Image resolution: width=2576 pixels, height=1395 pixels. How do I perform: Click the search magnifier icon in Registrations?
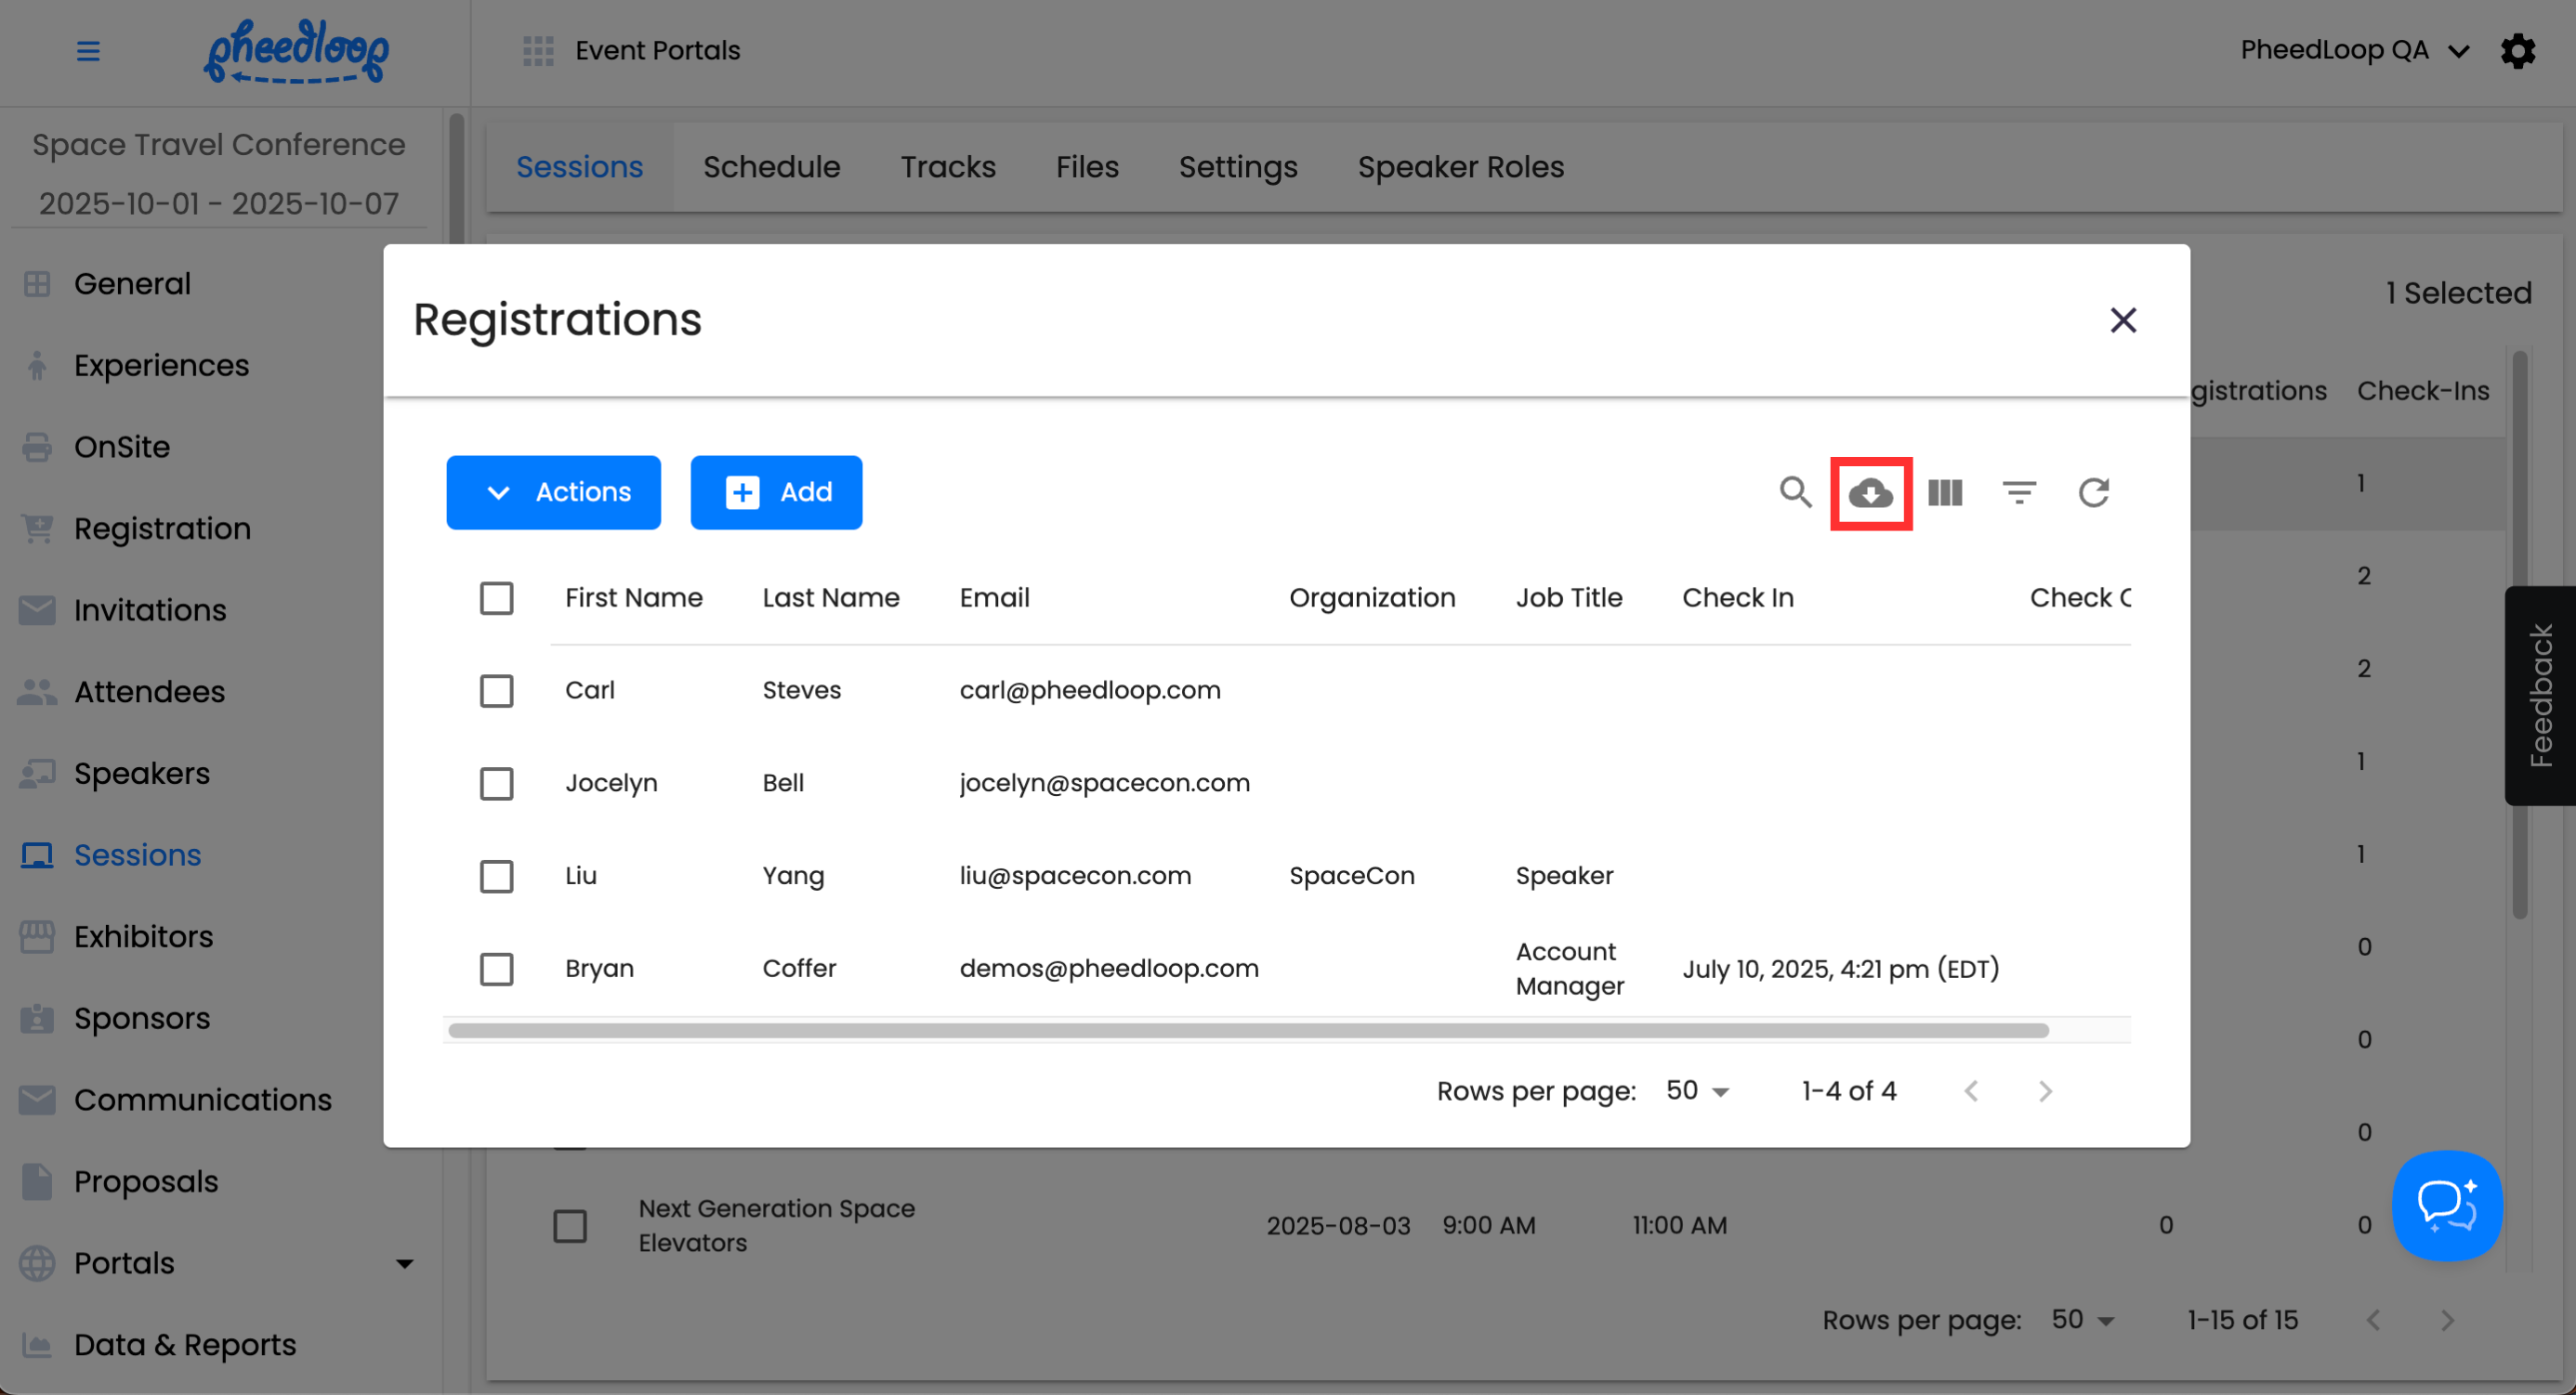tap(1795, 491)
